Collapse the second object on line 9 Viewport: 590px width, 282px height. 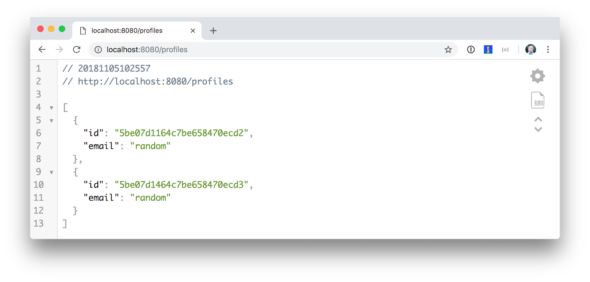click(x=52, y=172)
